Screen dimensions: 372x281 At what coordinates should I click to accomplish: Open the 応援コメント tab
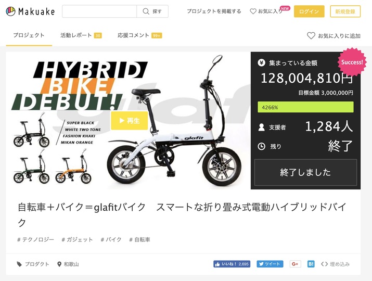[140, 35]
